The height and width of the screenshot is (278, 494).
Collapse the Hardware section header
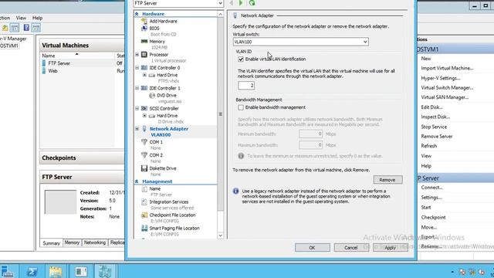tap(137, 14)
